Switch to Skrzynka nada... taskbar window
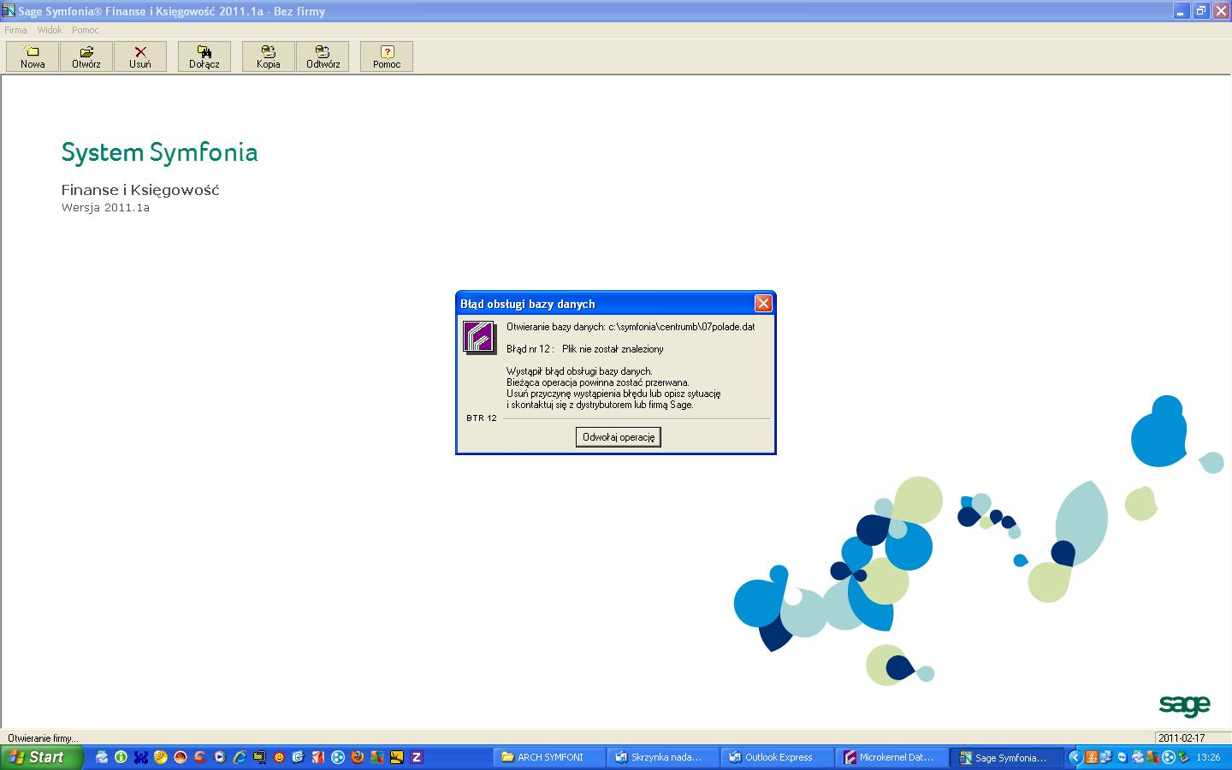 click(663, 757)
